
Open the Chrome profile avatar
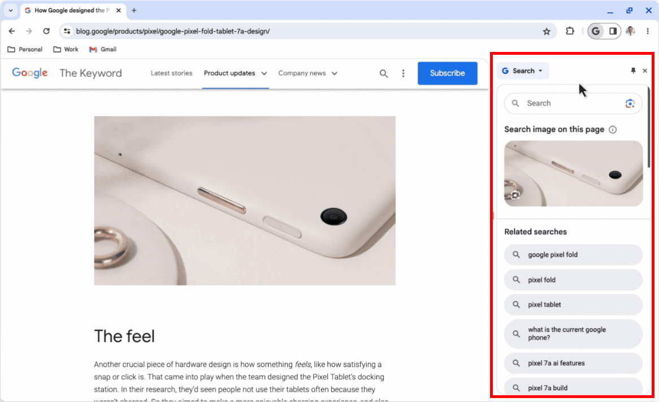630,31
